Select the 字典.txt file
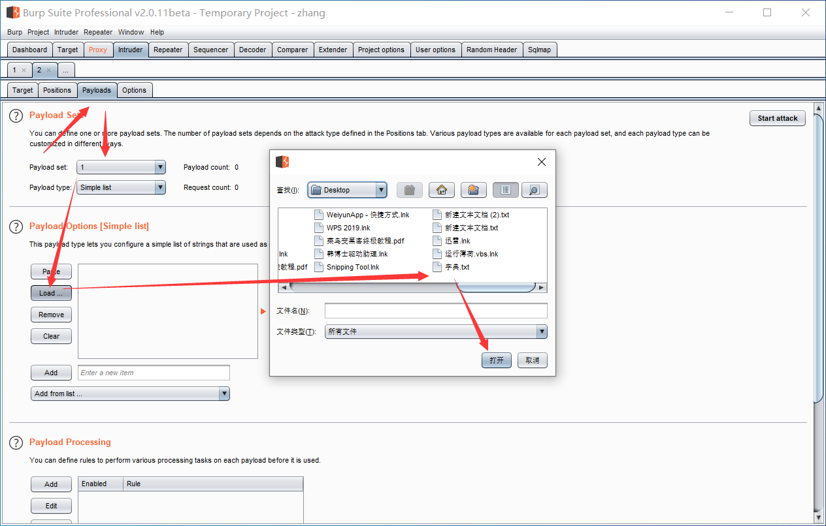 451,267
